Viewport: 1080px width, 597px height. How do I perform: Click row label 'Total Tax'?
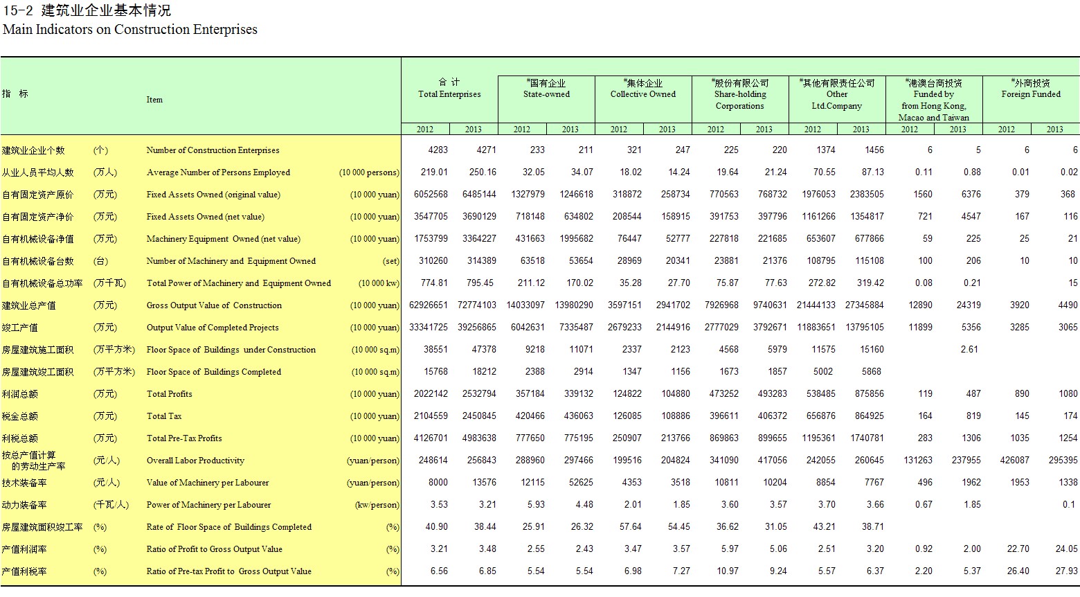point(164,416)
